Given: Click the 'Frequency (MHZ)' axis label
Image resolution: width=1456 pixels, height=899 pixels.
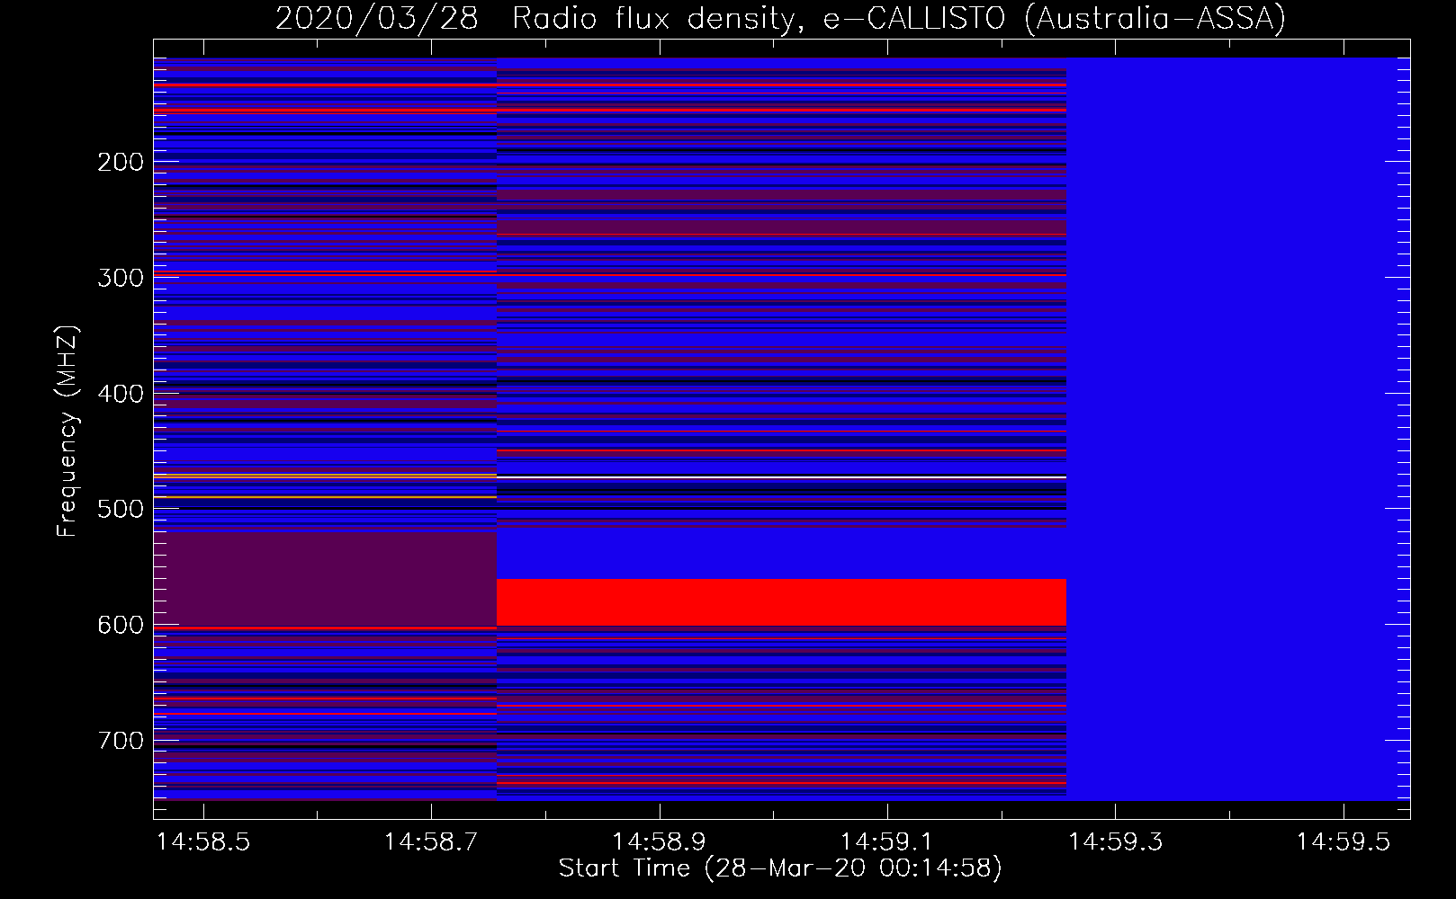Looking at the screenshot, I should 67,431.
